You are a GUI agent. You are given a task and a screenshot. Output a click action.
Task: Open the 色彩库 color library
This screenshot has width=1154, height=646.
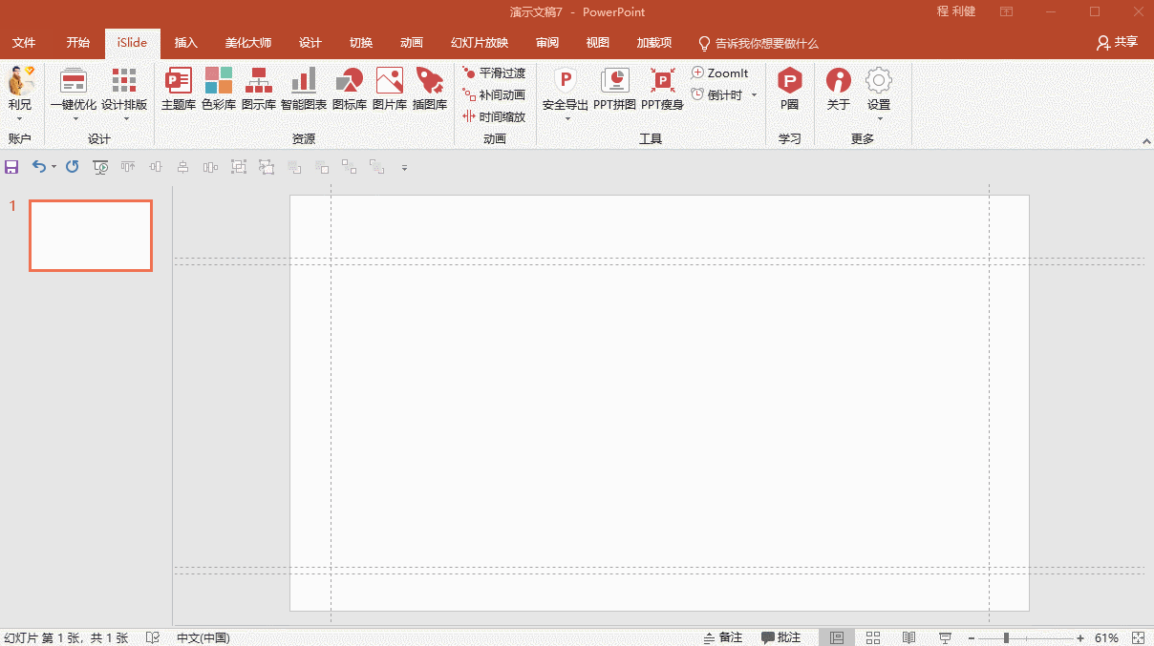218,89
